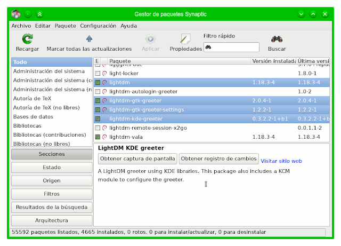Screen dimensions: 341x246
Task: Open the Editar menu
Action: (x=43, y=26)
